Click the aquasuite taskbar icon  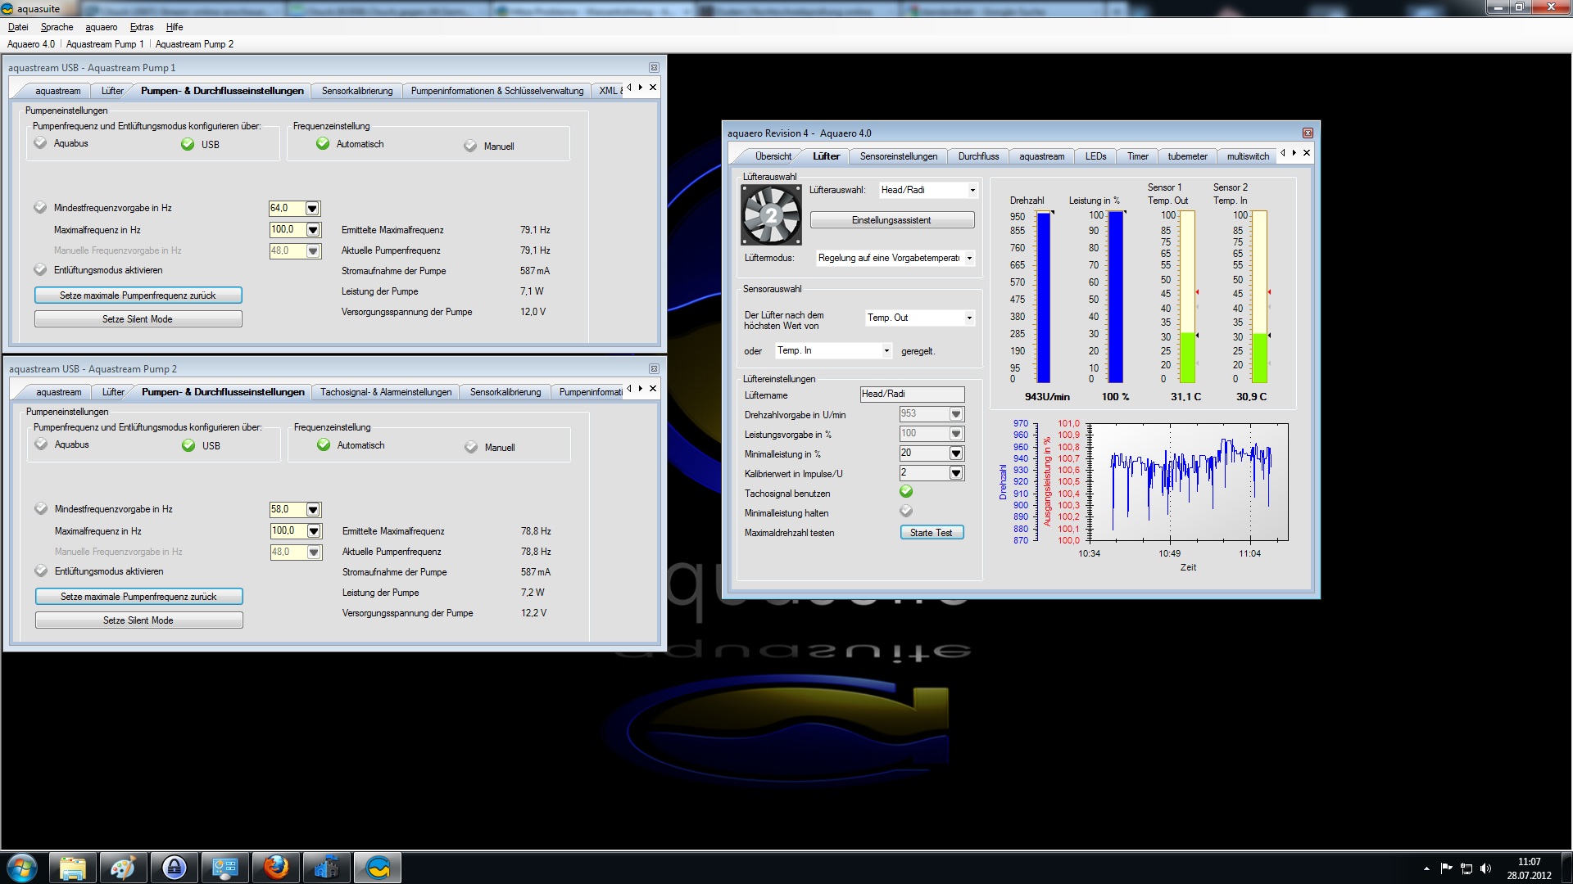pyautogui.click(x=378, y=867)
